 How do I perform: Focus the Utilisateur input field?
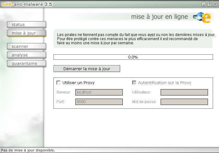click(x=184, y=92)
